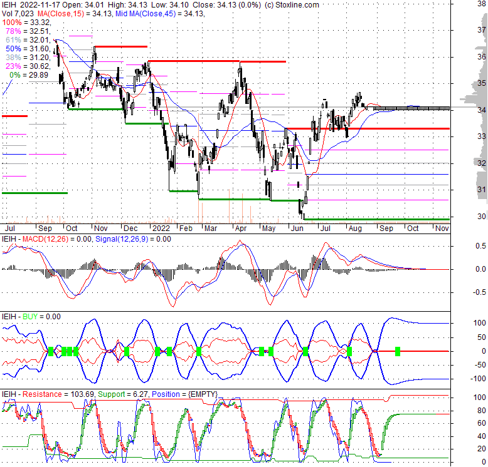This screenshot has height=467, width=488.
Task: Click the '38% = 31.20' Fibonacci label
Action: (x=28, y=58)
